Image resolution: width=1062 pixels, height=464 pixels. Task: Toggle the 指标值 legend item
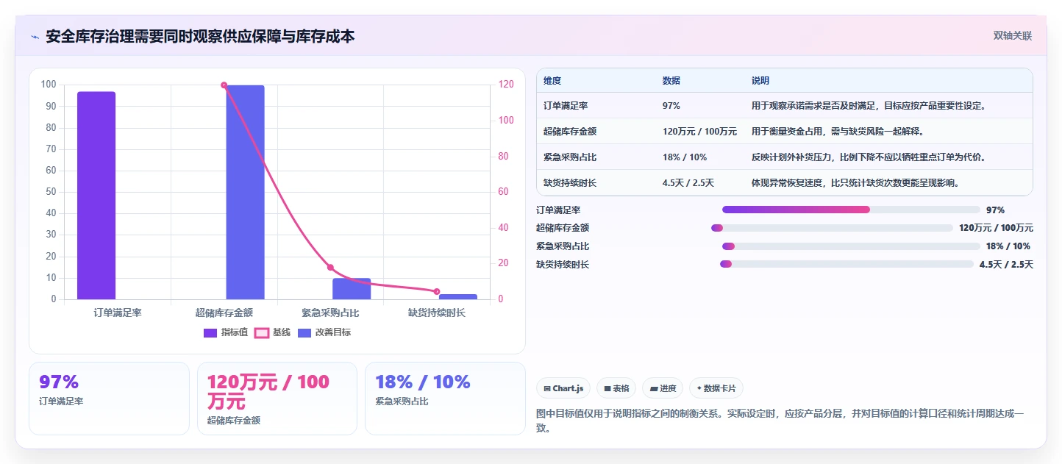[x=226, y=332]
